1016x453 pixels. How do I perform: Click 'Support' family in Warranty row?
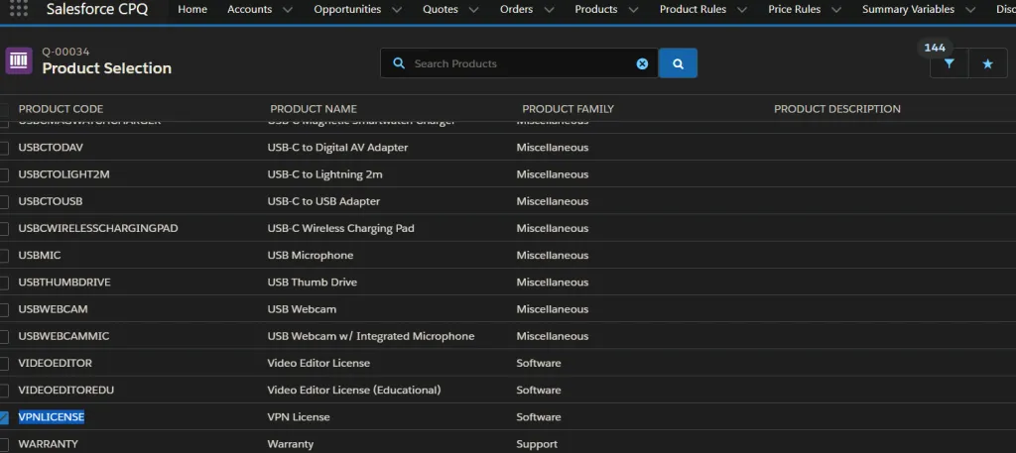pos(537,444)
